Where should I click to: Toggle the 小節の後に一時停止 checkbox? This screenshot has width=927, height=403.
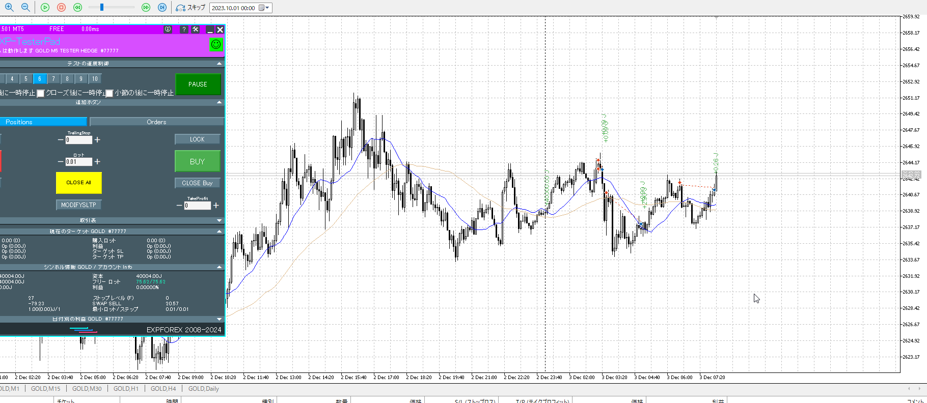click(109, 93)
